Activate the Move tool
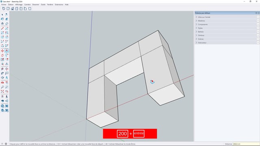This screenshot has width=260, height=146. pyautogui.click(x=2, y=51)
